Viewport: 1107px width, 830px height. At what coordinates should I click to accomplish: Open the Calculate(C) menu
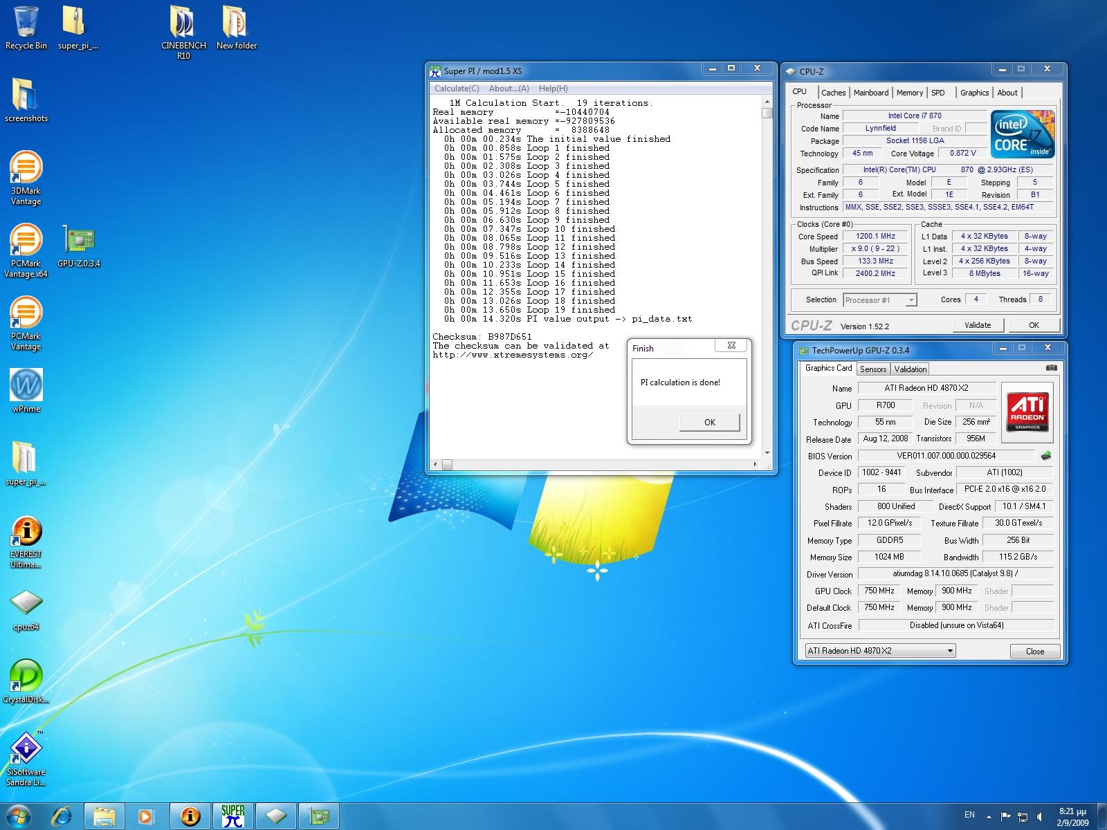point(457,89)
